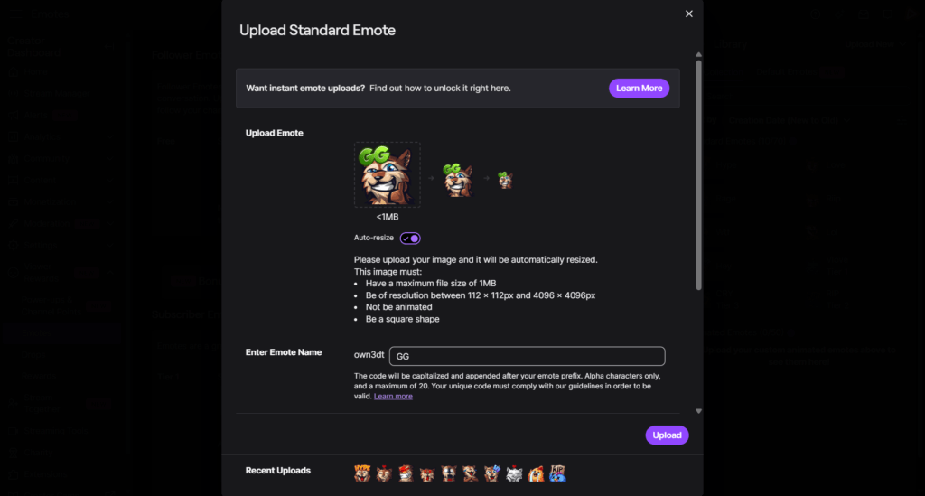This screenshot has height=496, width=925.
Task: Click the large GG emote upload box
Action: pos(387,174)
